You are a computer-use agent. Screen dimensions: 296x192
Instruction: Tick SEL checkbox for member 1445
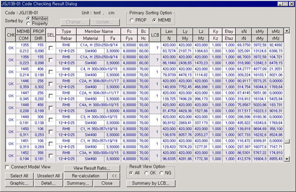(x=50, y=72)
